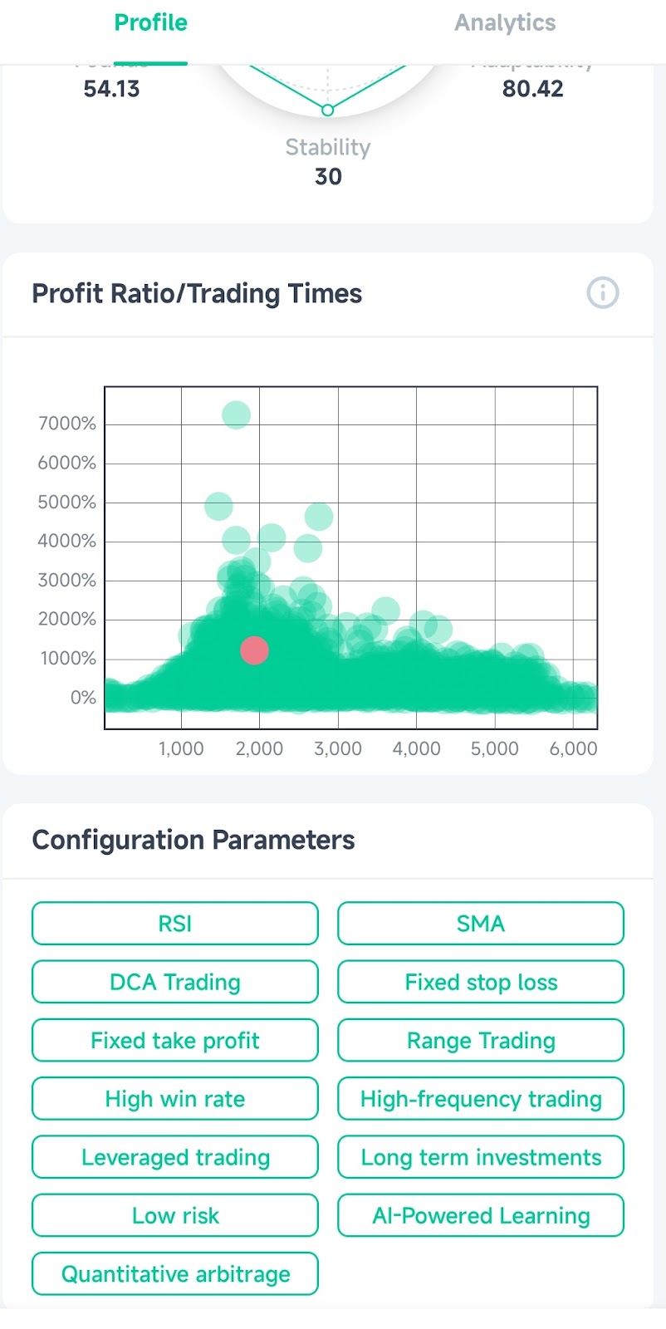Screen dimensions: 666x1329
Task: Select the Profile tab
Action: 150,23
